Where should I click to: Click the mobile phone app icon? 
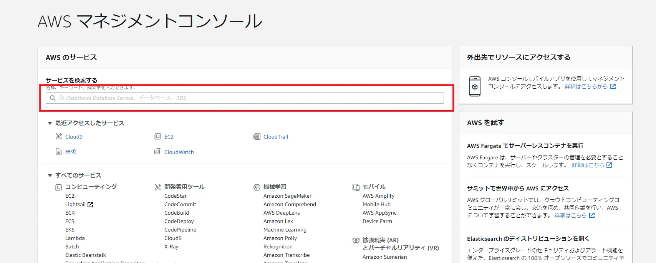[475, 86]
